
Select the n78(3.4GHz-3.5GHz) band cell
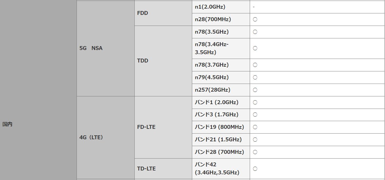point(211,48)
